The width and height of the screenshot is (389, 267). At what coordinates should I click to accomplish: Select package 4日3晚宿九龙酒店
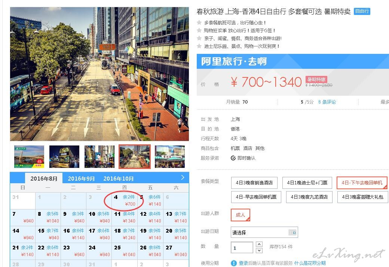click(309, 197)
